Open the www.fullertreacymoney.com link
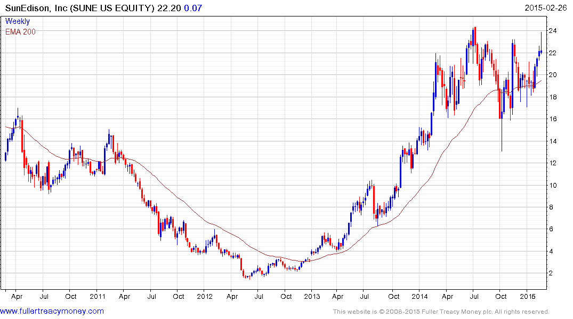 click(x=52, y=311)
